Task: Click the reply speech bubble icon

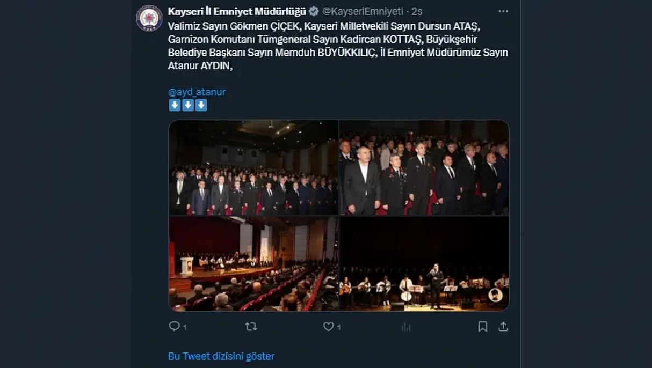Action: tap(174, 326)
